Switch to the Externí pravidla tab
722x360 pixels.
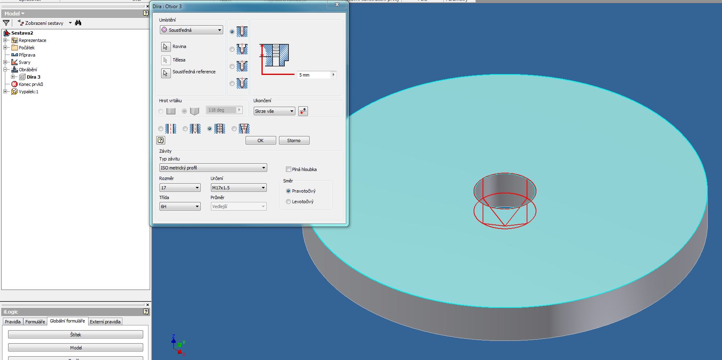[105, 322]
